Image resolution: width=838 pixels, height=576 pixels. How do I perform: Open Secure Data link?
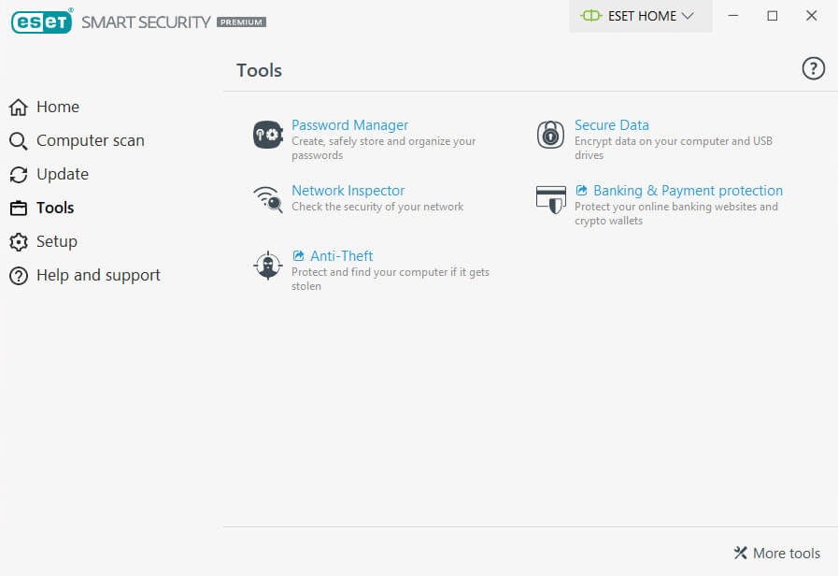[x=611, y=125]
